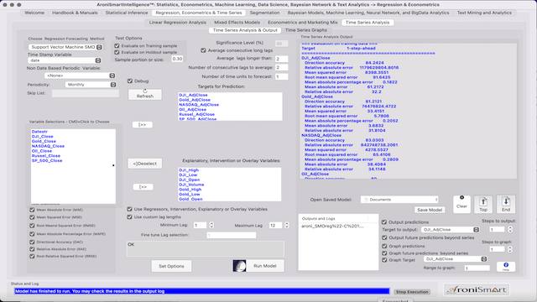
Task: Click the AroniSmart logo
Action: (x=477, y=289)
